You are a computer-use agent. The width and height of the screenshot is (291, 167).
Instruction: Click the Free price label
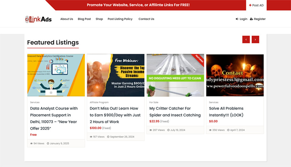[33, 135]
